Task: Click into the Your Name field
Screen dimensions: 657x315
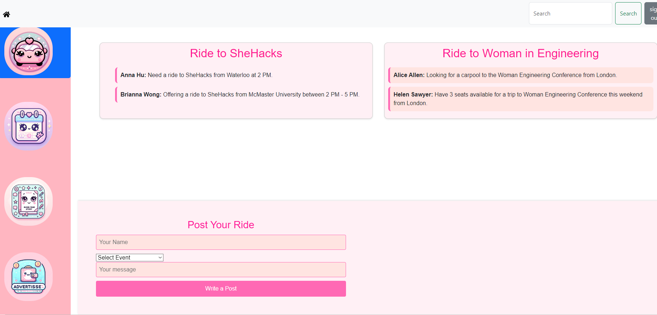Action: (221, 242)
